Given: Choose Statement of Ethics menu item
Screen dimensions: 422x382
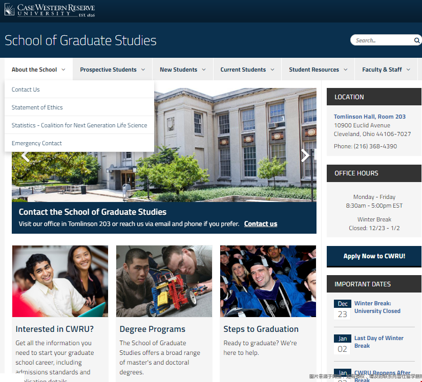Looking at the screenshot, I should click(37, 107).
